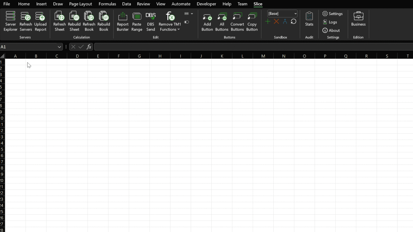This screenshot has height=232, width=413.
Task: Click the green plus in the Sandbox group
Action: (x=268, y=21)
